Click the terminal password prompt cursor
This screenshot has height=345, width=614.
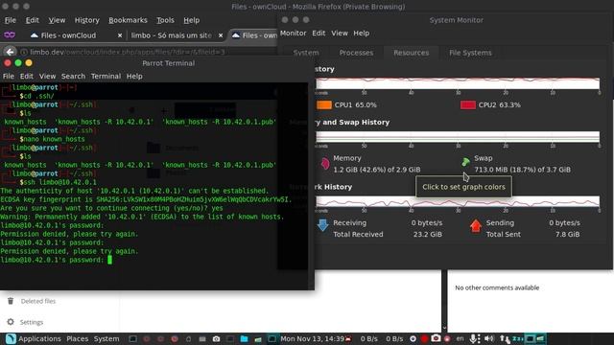tap(110, 260)
